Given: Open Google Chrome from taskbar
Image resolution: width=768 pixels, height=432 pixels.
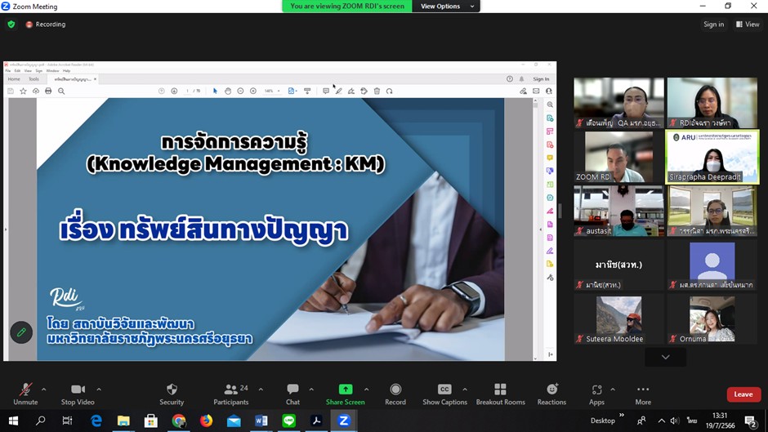Looking at the screenshot, I should click(x=179, y=421).
